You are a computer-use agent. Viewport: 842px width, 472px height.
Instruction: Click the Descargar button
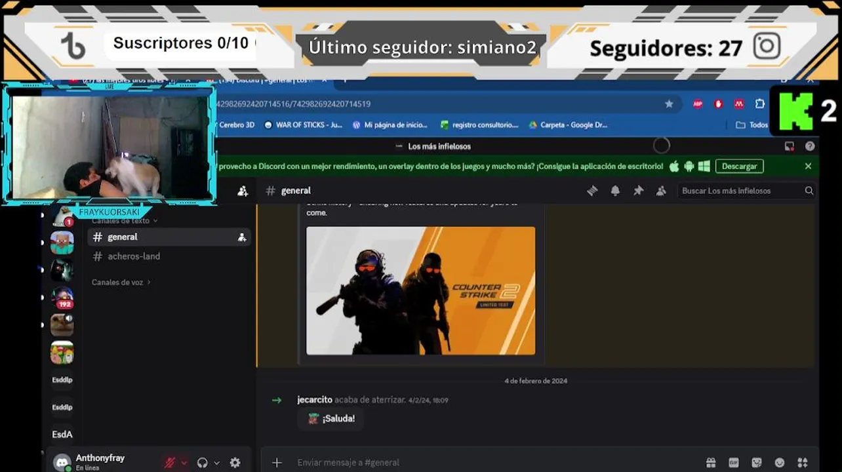739,167
